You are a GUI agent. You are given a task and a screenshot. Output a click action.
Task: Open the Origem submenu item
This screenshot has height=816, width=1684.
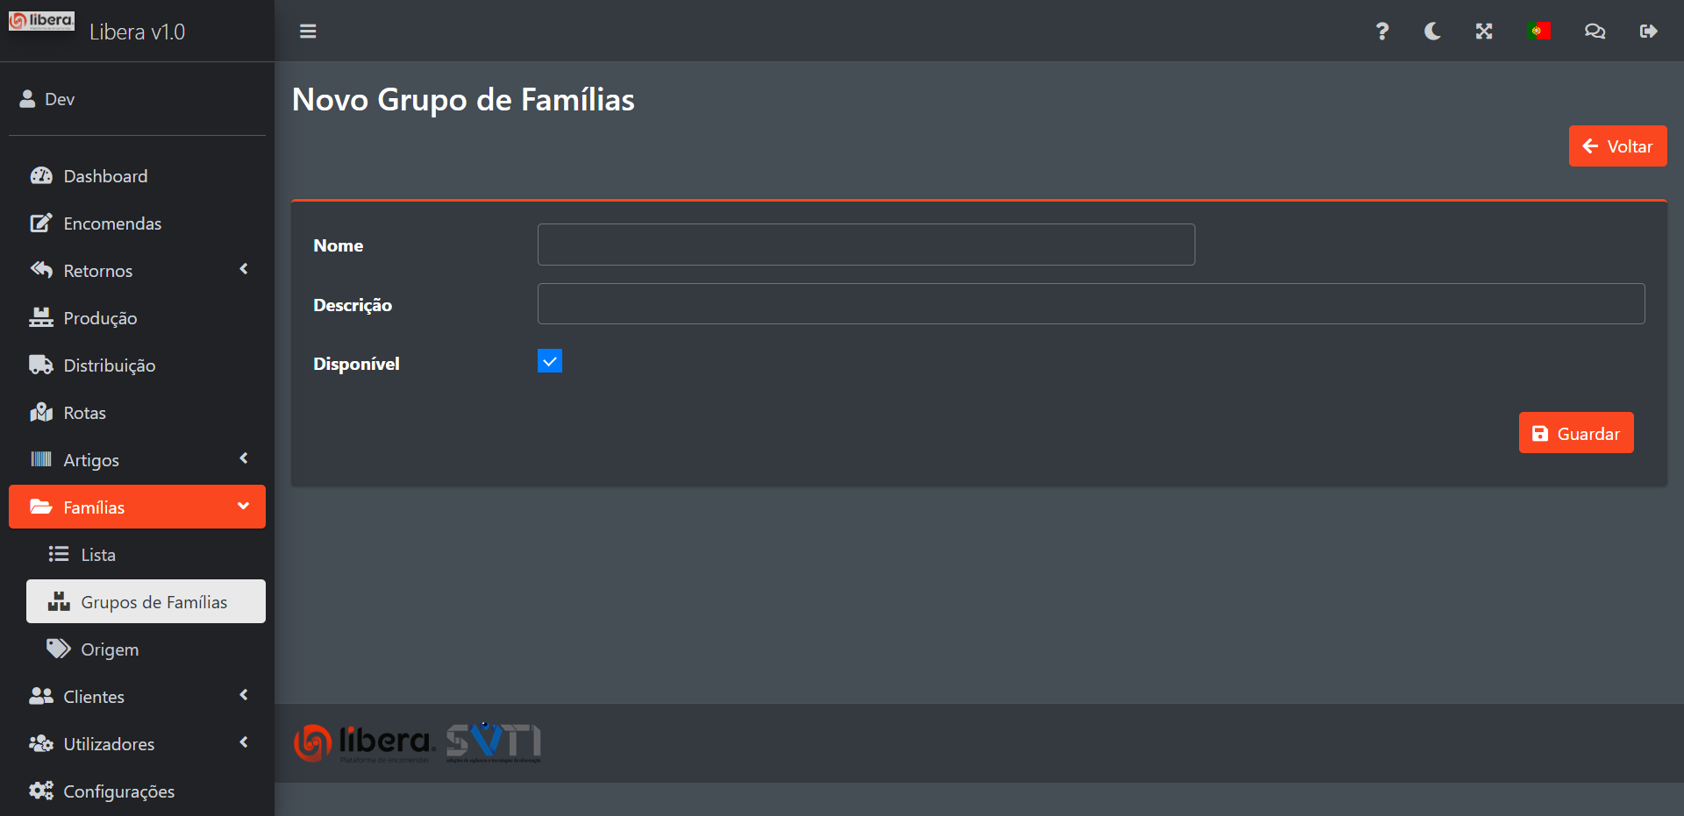[110, 649]
